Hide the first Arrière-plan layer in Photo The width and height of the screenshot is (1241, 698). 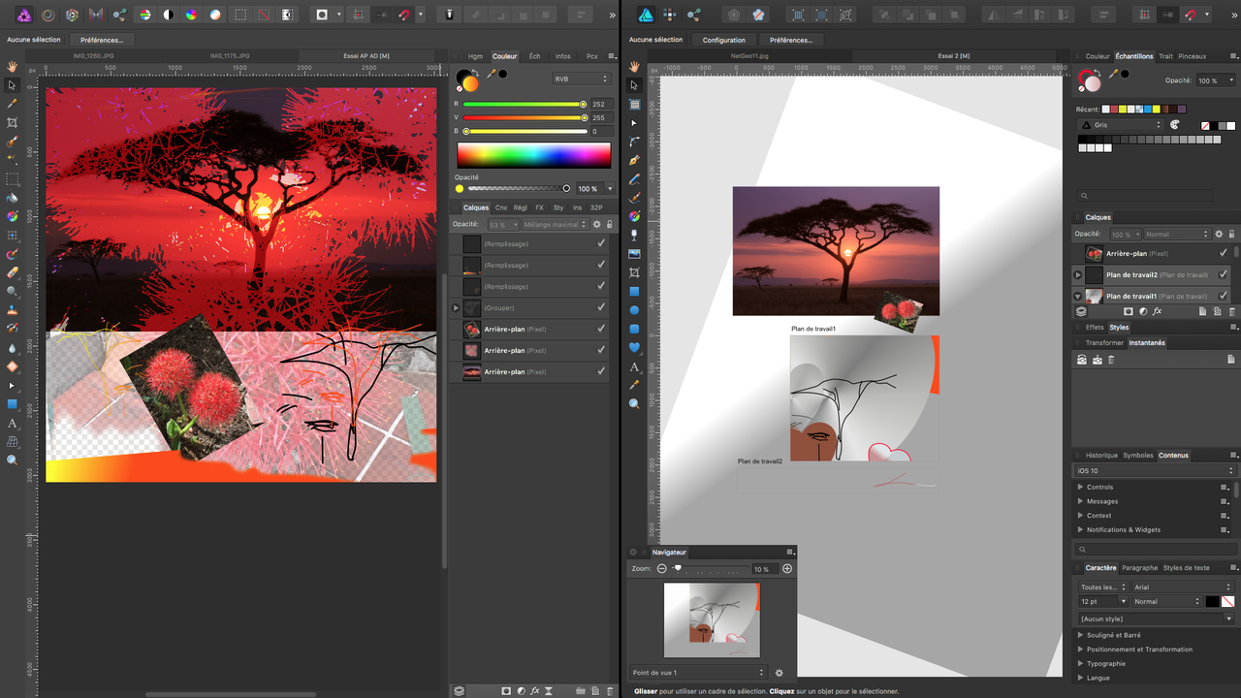[x=601, y=329]
